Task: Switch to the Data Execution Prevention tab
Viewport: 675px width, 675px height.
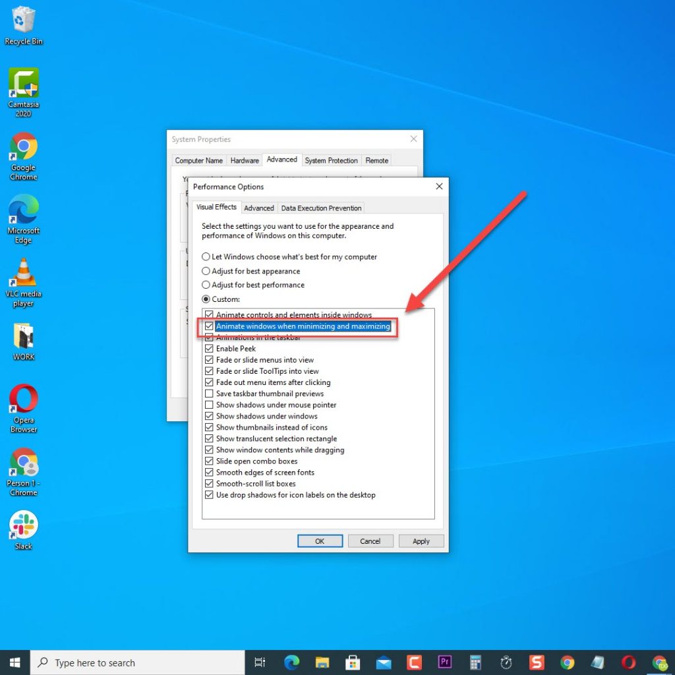Action: pyautogui.click(x=321, y=208)
